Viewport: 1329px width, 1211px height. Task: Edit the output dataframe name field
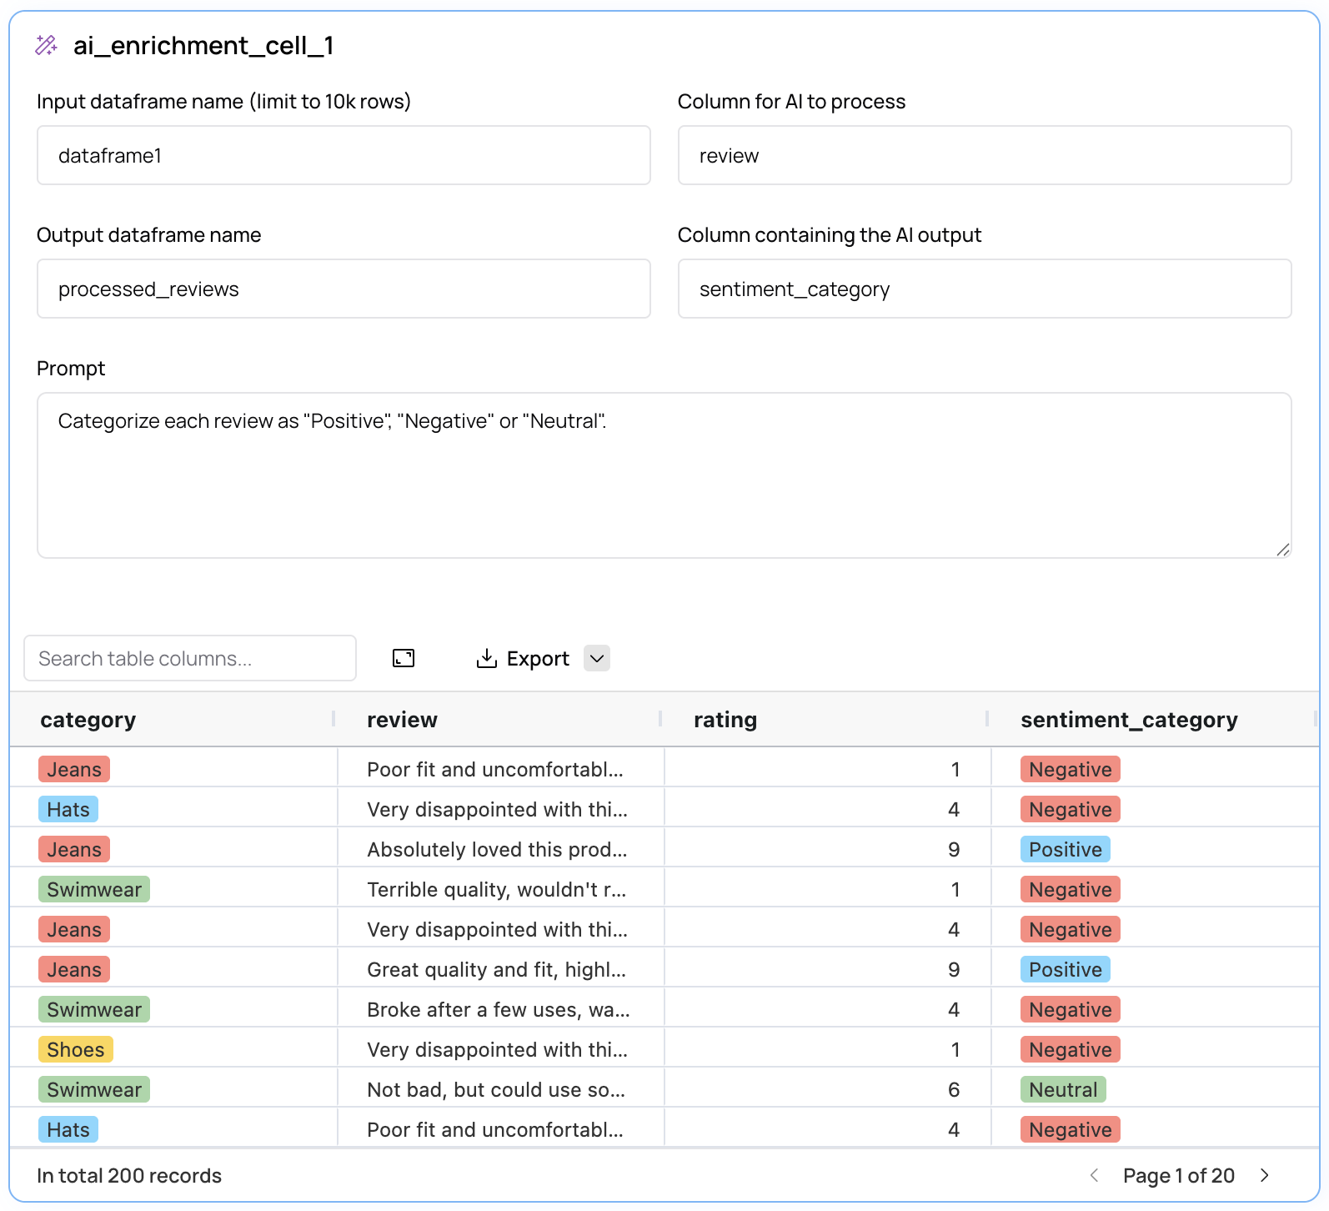(x=344, y=289)
